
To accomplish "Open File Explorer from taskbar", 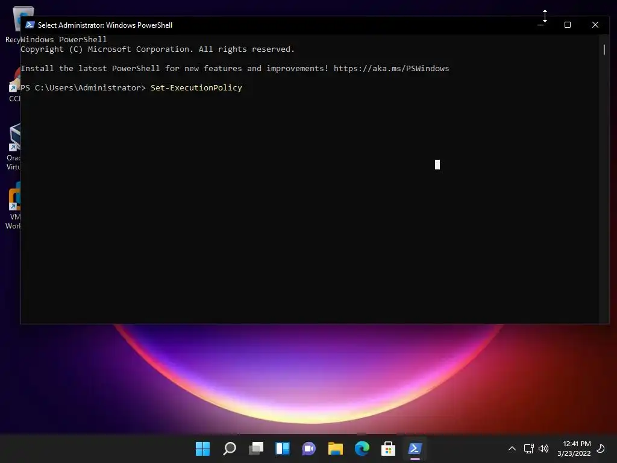I will (x=335, y=449).
